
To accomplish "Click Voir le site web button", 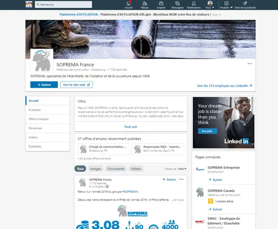I will click(76, 85).
